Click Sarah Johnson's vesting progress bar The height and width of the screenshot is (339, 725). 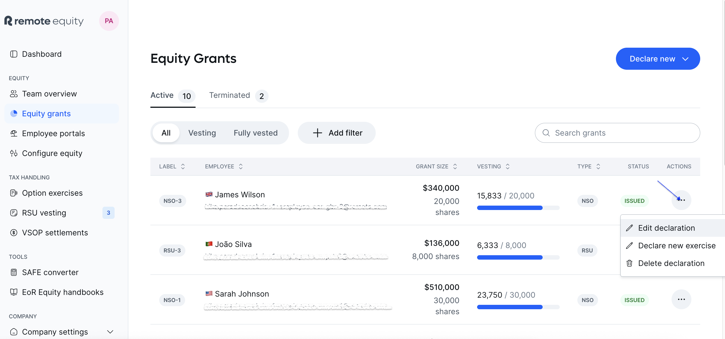coord(518,307)
